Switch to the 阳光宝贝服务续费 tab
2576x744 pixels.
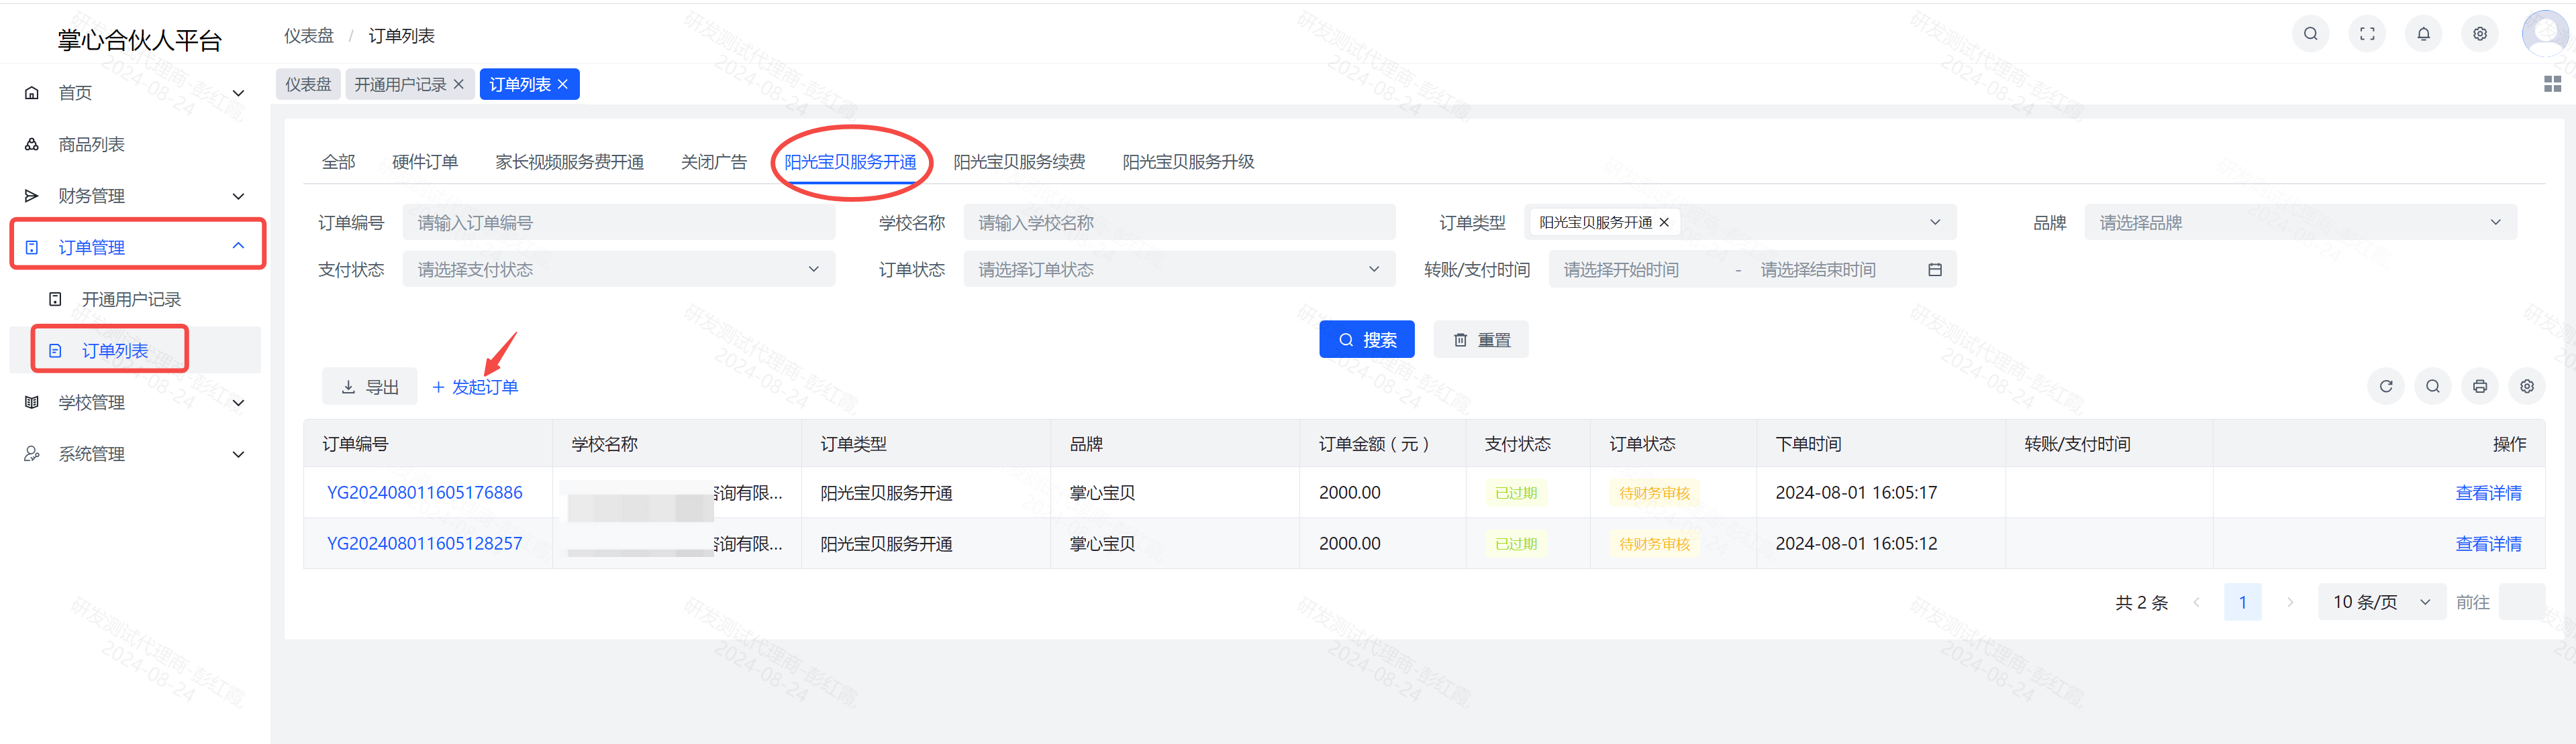coord(1018,162)
